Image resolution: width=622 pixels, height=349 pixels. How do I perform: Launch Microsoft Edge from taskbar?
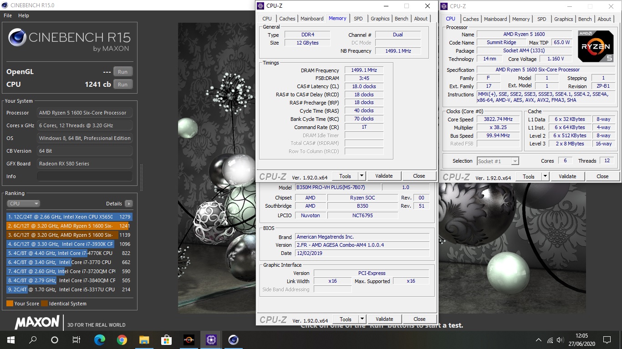pos(99,340)
